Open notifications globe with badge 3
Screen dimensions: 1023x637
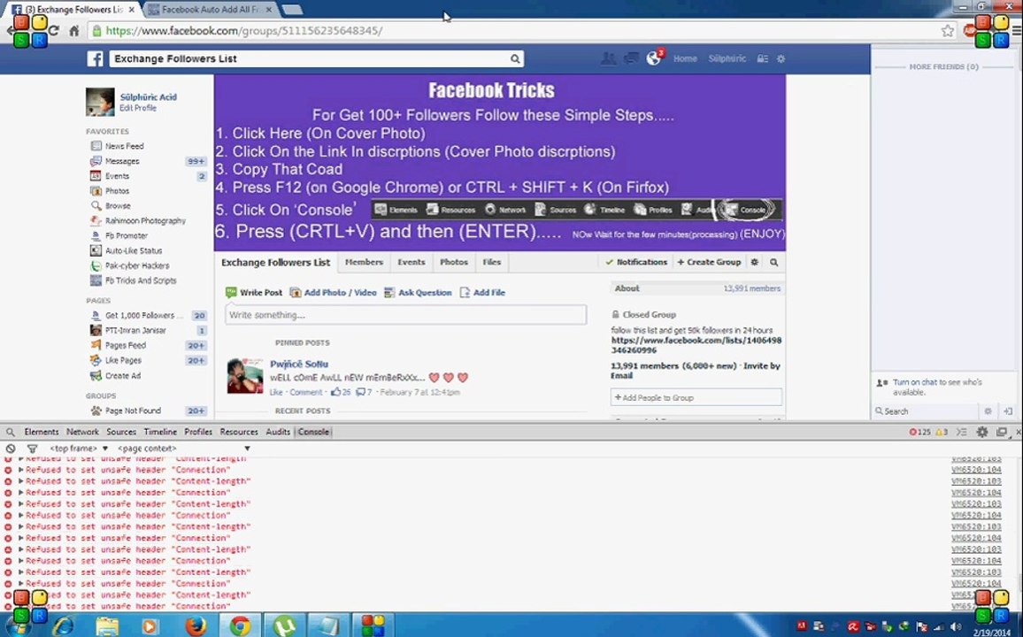tap(654, 58)
